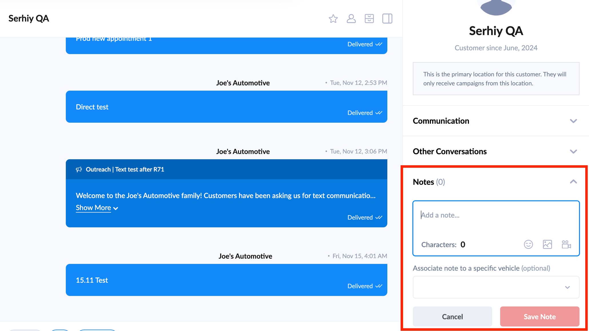Image resolution: width=589 pixels, height=331 pixels.
Task: Open emoji picker in note box
Action: coord(528,244)
